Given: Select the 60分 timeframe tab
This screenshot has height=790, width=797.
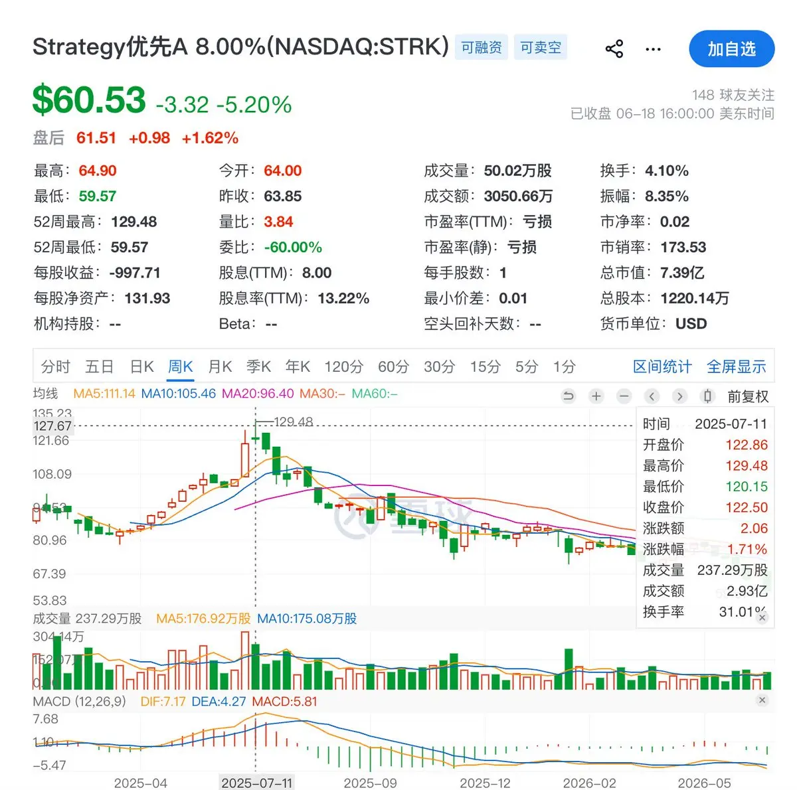Looking at the screenshot, I should (393, 366).
